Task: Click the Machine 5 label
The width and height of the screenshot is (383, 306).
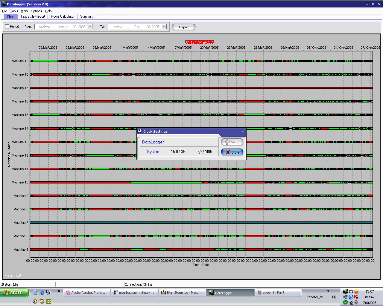Action: pyautogui.click(x=21, y=250)
